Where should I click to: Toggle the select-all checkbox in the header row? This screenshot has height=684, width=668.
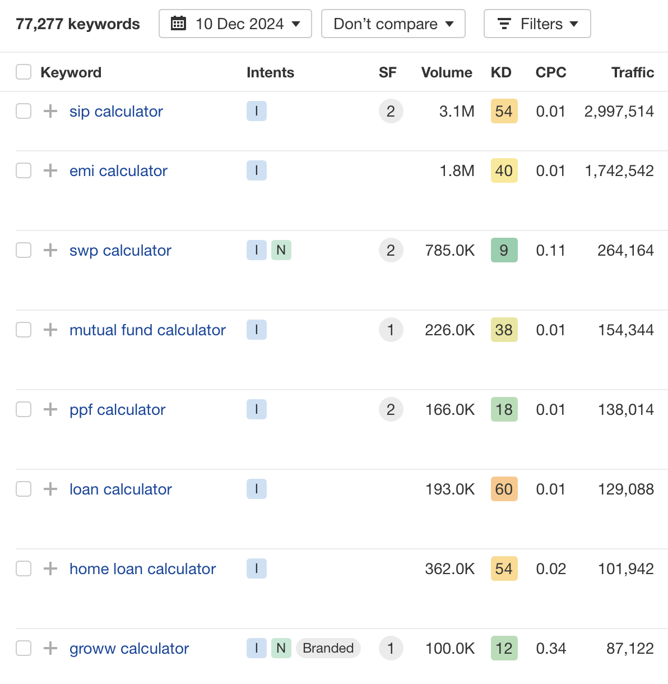tap(23, 72)
